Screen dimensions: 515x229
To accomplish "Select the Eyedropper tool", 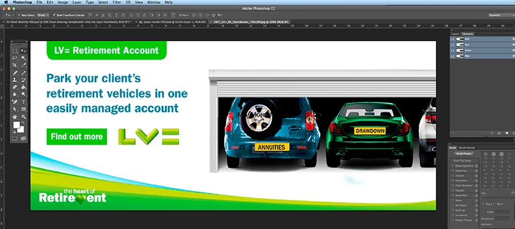I will coord(23,65).
